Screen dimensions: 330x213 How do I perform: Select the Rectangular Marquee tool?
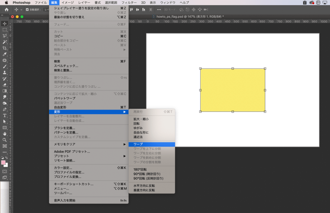tap(5, 30)
